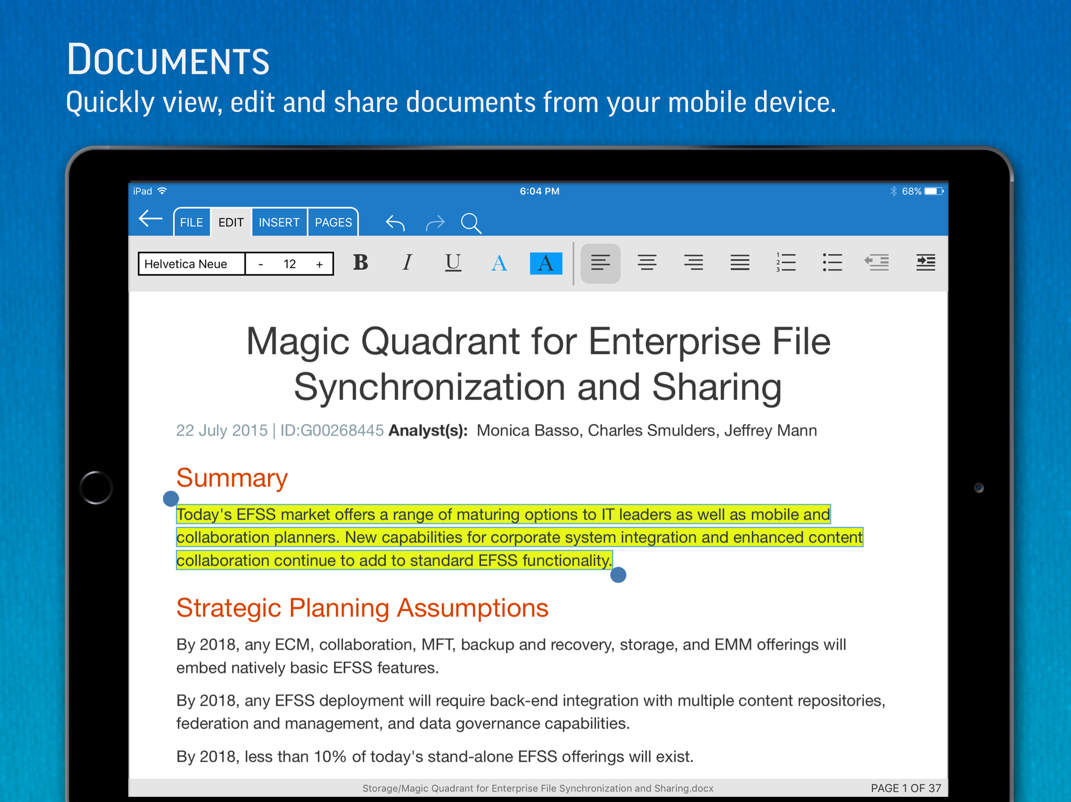Tap the Wi-Fi status icon
This screenshot has width=1071, height=802.
[x=163, y=191]
